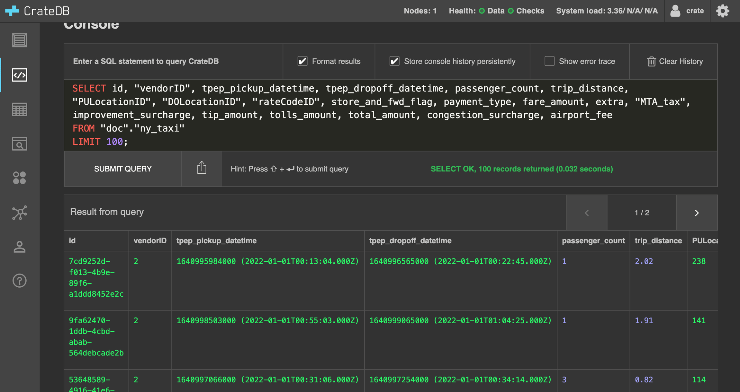Go to previous result page with left arrow
This screenshot has width=740, height=392.
(587, 213)
